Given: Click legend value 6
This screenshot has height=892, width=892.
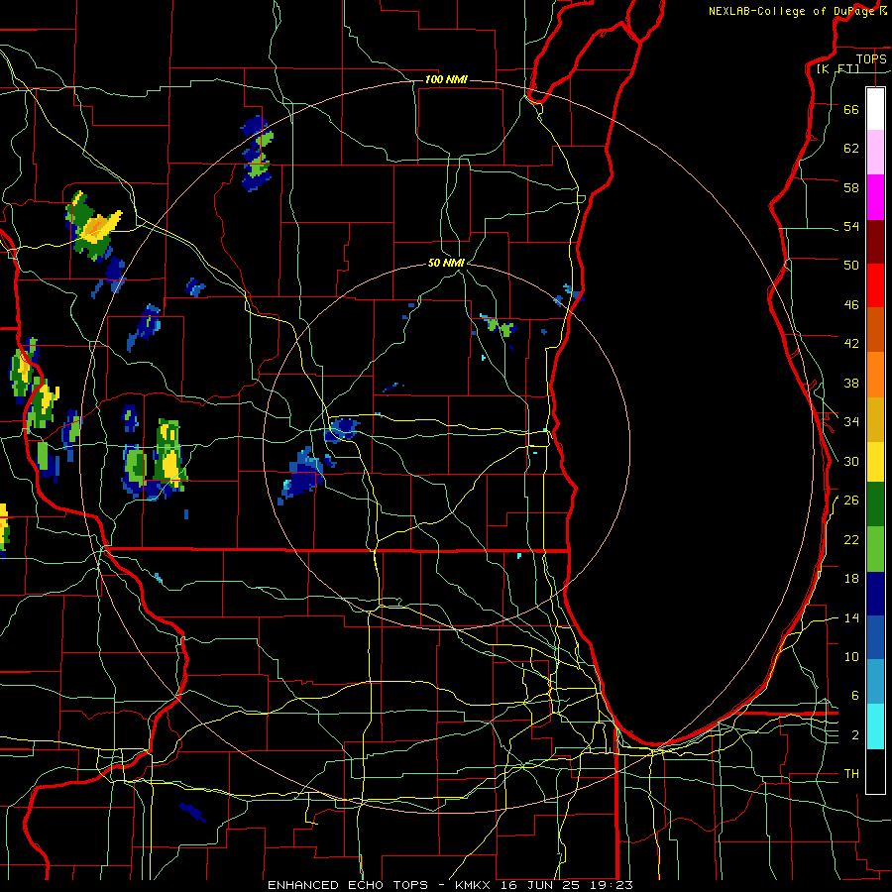Looking at the screenshot, I should coord(854,695).
